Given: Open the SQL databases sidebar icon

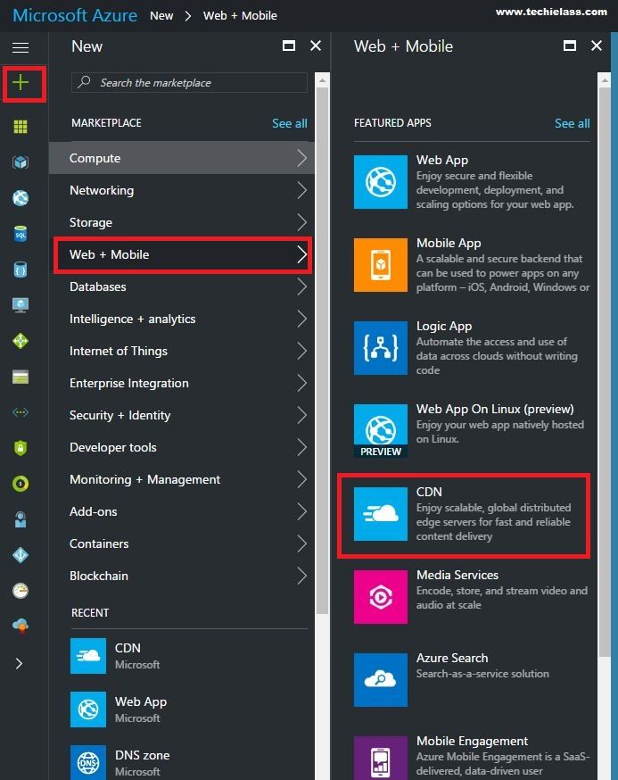Looking at the screenshot, I should coord(21,234).
